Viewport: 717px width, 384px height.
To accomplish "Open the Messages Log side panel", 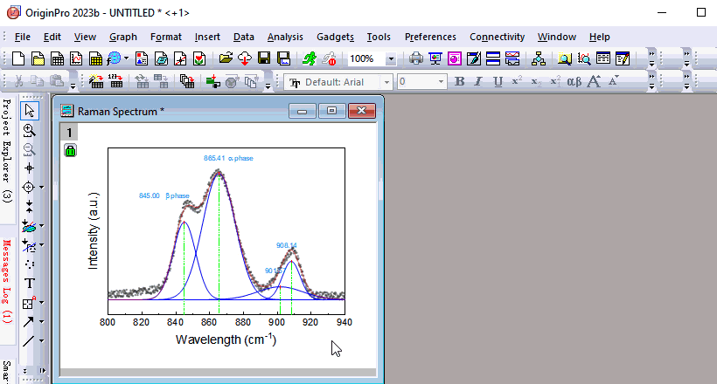I will (7, 281).
